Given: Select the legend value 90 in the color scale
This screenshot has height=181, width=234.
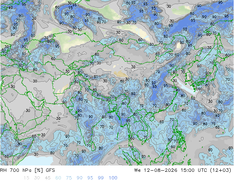Looking at the screenshot, I should point(79,178).
